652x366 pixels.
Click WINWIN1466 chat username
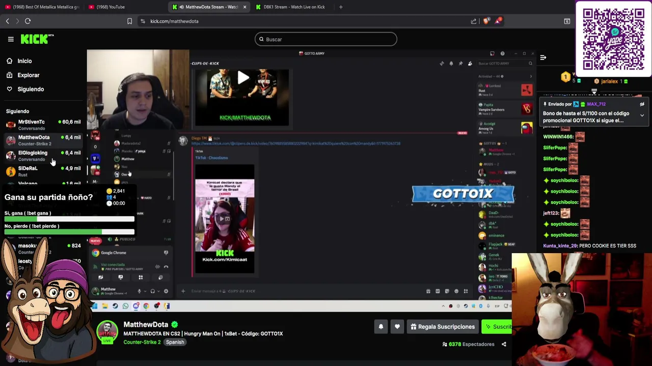pos(558,137)
